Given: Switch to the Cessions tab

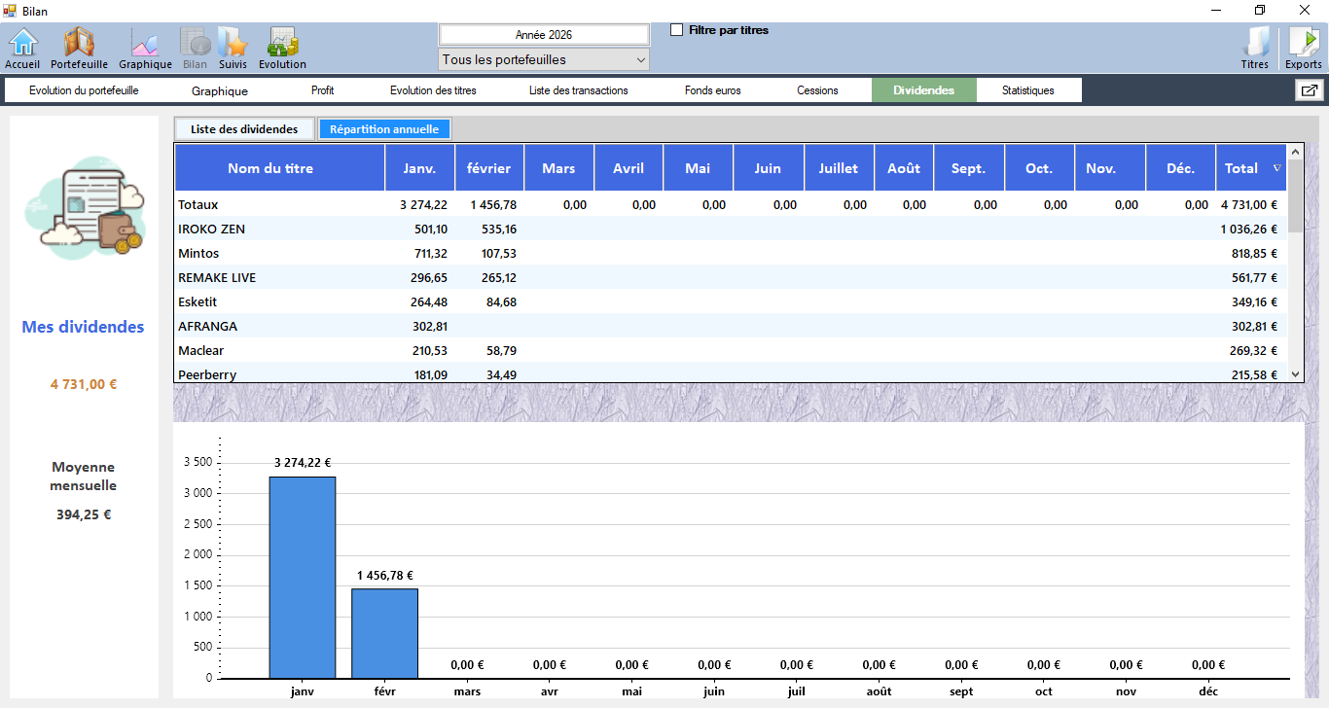Looking at the screenshot, I should (817, 90).
